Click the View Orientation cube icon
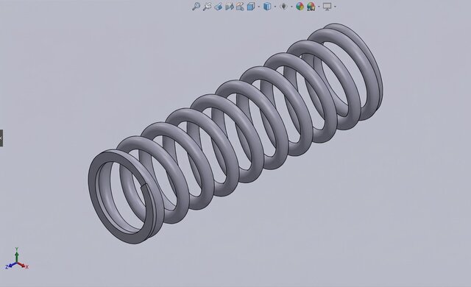471x287 pixels. (x=250, y=7)
